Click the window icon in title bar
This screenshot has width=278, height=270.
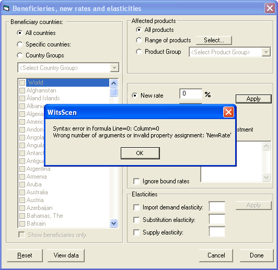[x=6, y=8]
